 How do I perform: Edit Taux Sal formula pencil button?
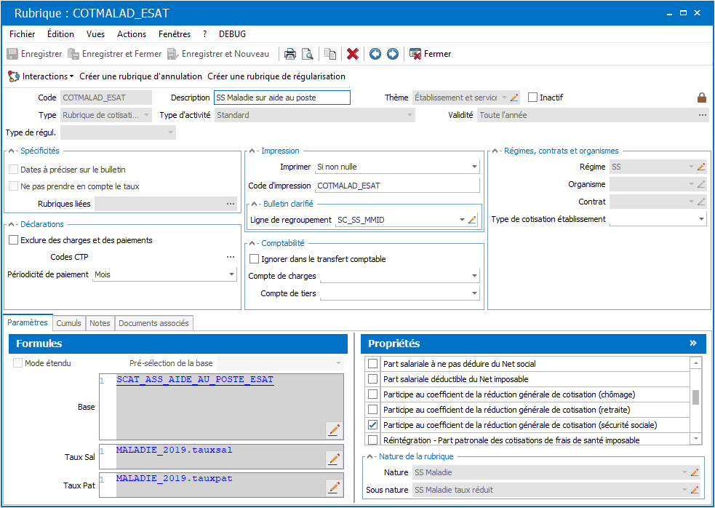[335, 459]
